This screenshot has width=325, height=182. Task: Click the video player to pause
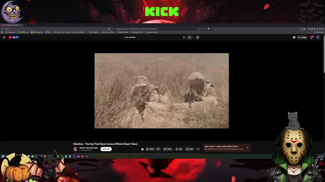(x=161, y=90)
